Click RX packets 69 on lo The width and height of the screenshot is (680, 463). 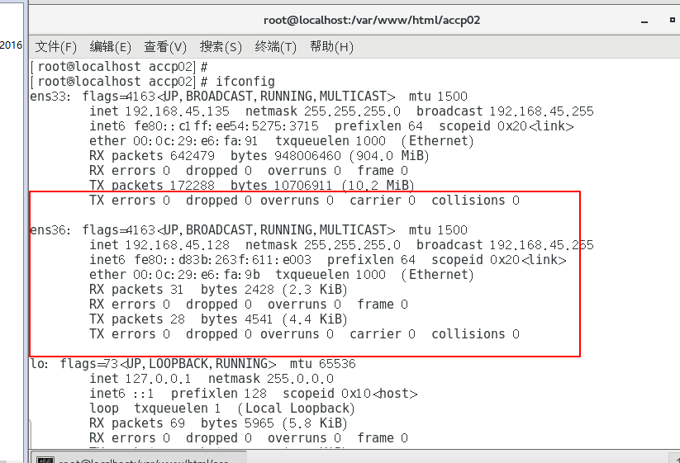pyautogui.click(x=137, y=423)
